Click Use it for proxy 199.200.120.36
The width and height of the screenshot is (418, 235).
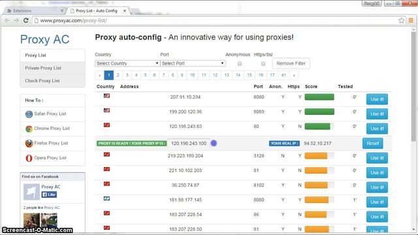click(x=377, y=114)
